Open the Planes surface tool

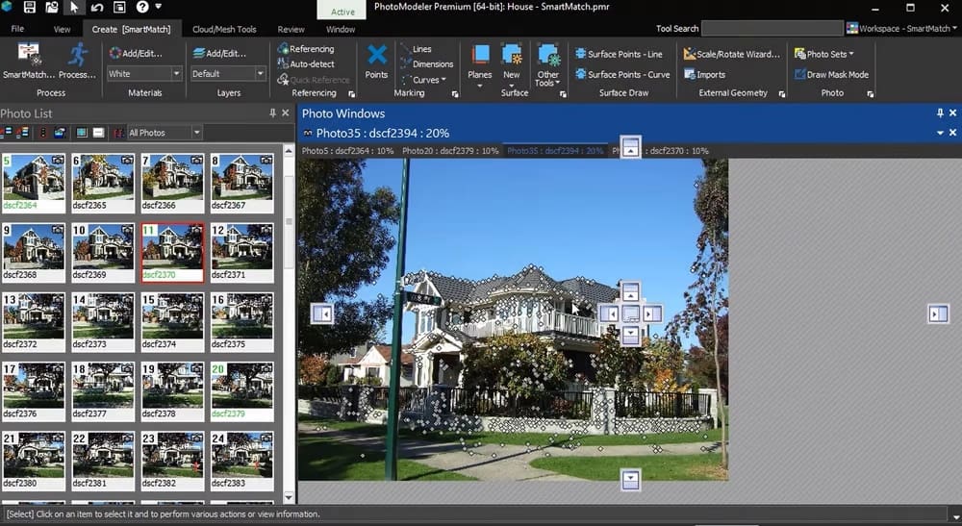[x=479, y=60]
